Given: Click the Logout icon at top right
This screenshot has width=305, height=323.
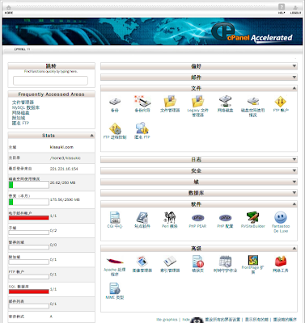Looking at the screenshot, I should point(295,7).
